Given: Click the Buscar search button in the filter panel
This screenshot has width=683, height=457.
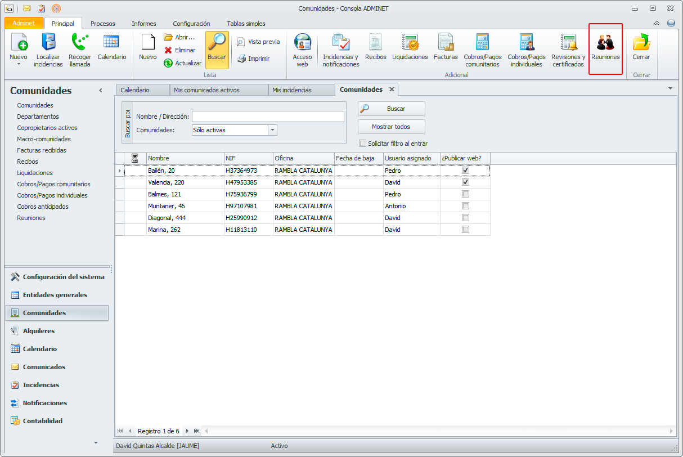Looking at the screenshot, I should coord(392,109).
